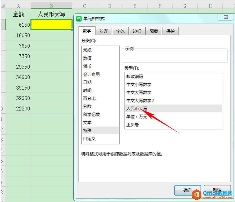Click the select-all corner of sheet
Screen dimensions: 235x202
click(3, 6)
